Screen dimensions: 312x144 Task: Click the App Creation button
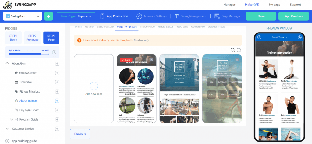[x=294, y=16]
